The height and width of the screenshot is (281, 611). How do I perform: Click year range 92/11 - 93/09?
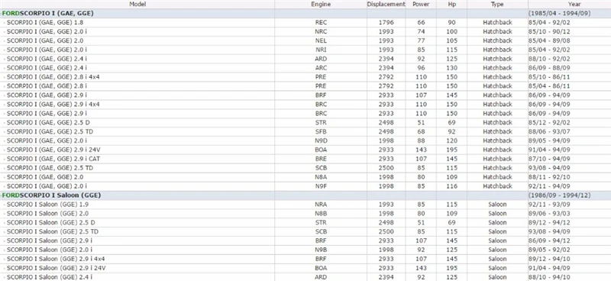pyautogui.click(x=549, y=204)
